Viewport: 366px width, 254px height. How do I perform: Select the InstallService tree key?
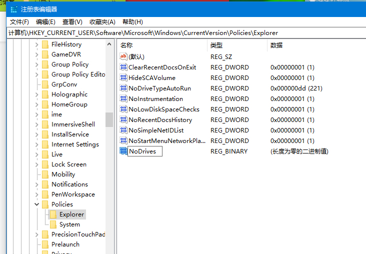coord(70,134)
